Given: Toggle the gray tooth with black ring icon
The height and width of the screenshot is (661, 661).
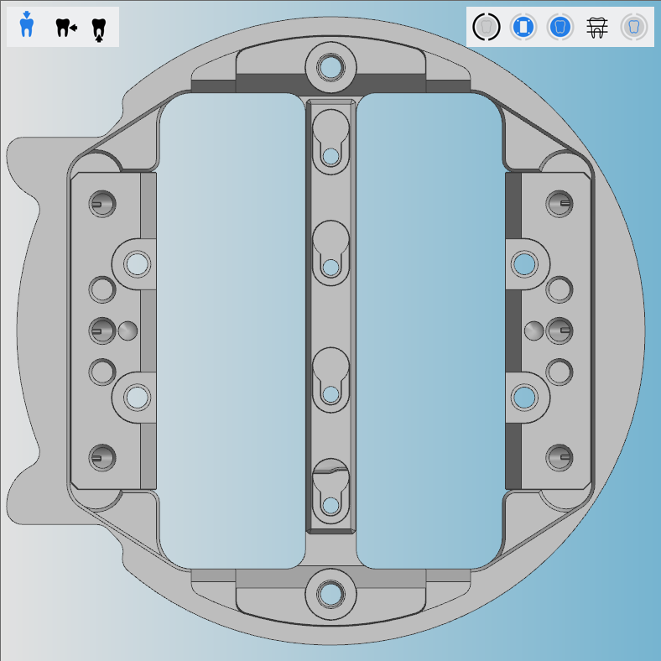Looking at the screenshot, I should [x=487, y=27].
